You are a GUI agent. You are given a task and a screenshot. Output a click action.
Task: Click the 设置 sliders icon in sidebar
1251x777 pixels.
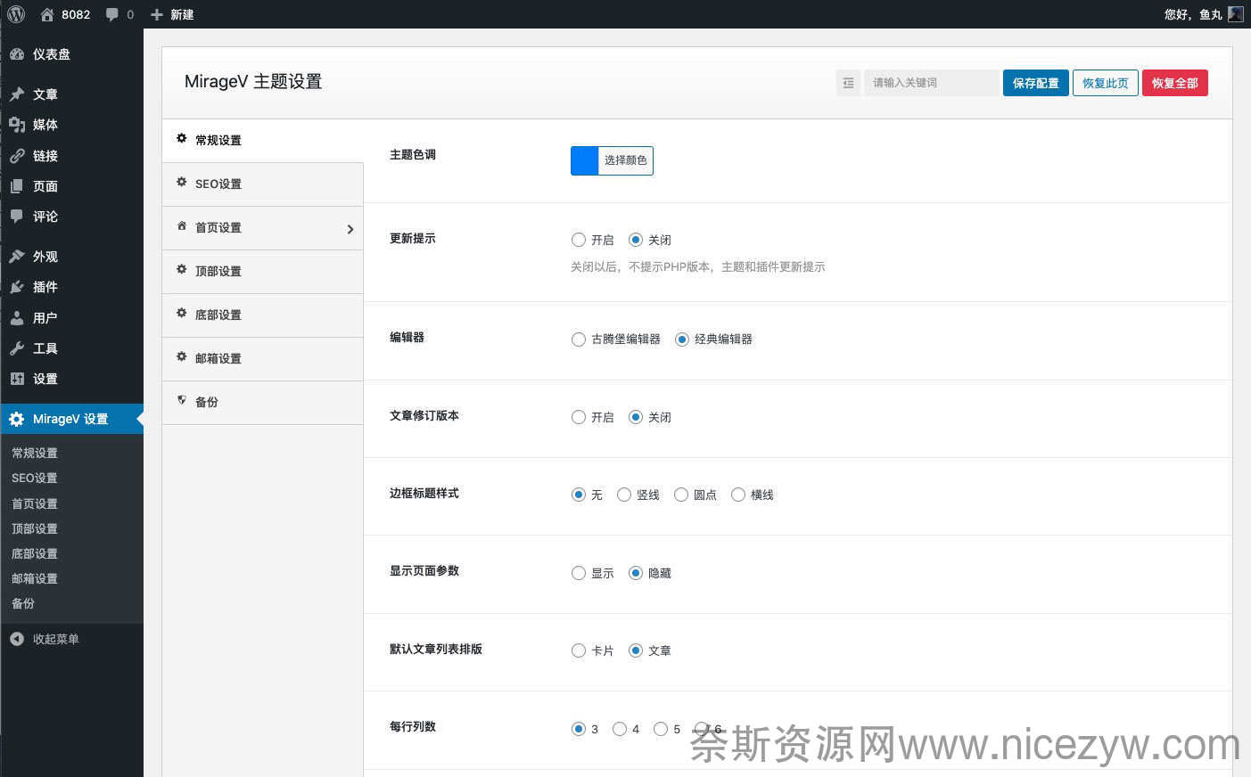(17, 379)
